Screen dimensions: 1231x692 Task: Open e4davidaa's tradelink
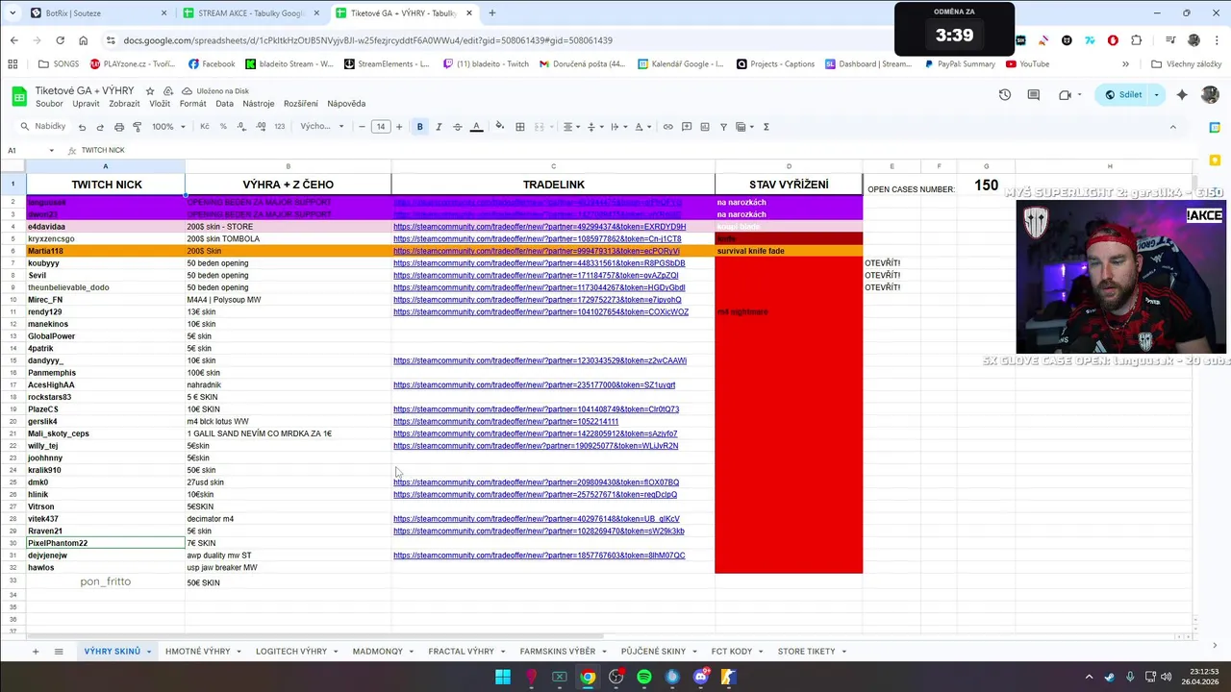point(540,227)
